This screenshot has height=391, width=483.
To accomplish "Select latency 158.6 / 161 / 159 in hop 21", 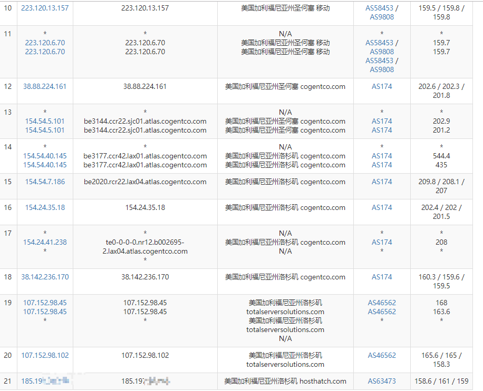I will click(x=441, y=381).
